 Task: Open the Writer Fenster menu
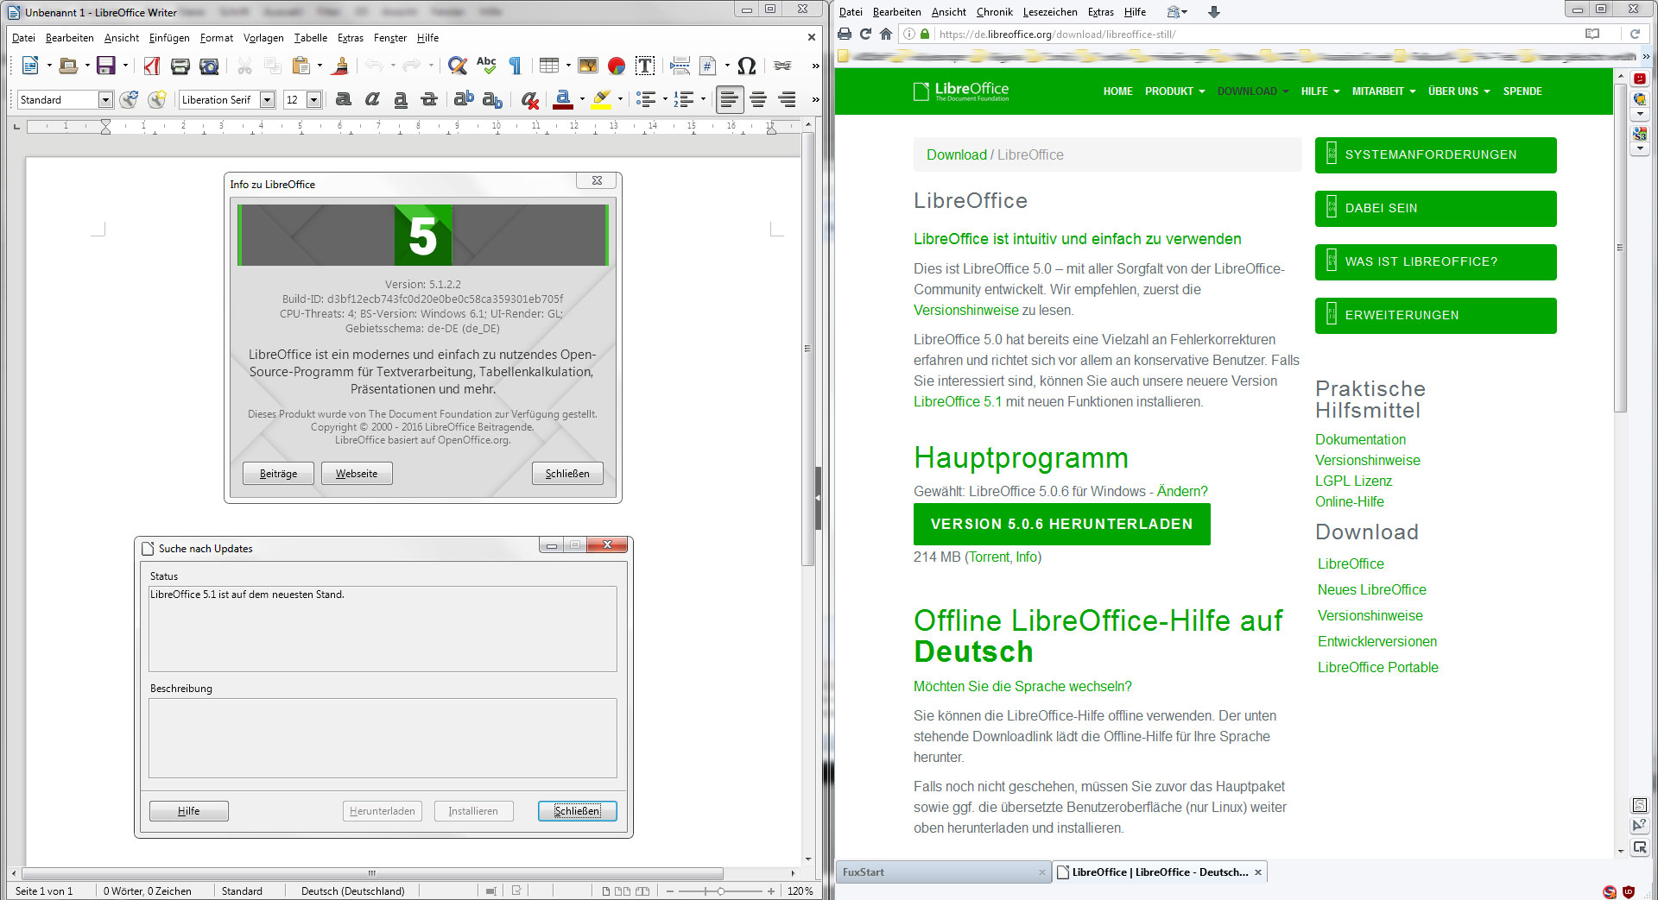pyautogui.click(x=390, y=38)
